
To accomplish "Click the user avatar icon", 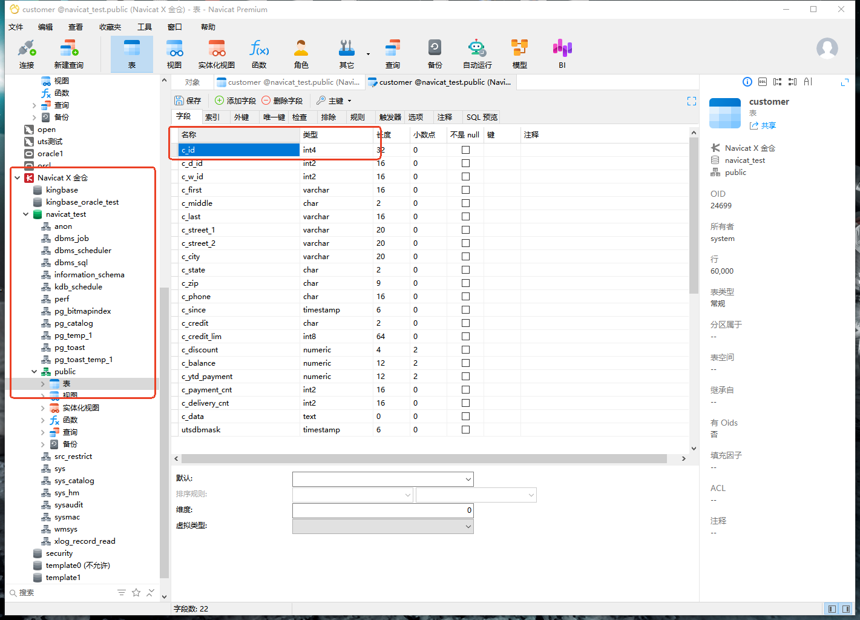I will coord(827,48).
